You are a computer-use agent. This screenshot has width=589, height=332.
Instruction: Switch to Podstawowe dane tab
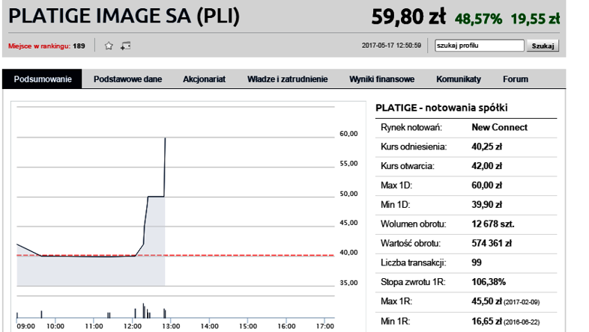click(x=127, y=79)
